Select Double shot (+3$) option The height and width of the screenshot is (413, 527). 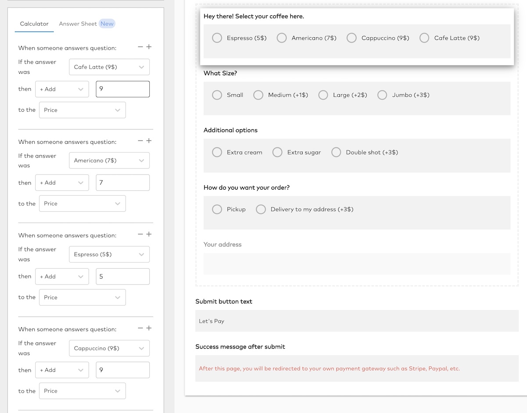pos(336,152)
